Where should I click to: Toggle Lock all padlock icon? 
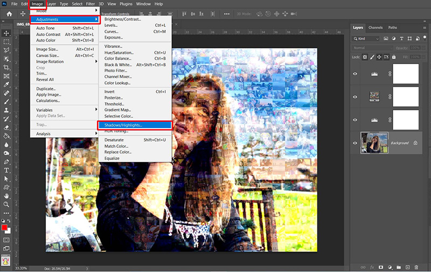[394, 57]
